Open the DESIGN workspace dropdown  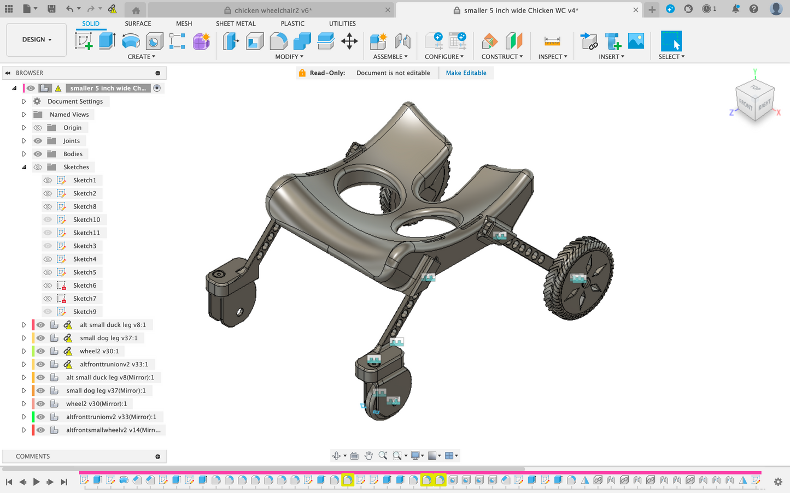pos(37,40)
